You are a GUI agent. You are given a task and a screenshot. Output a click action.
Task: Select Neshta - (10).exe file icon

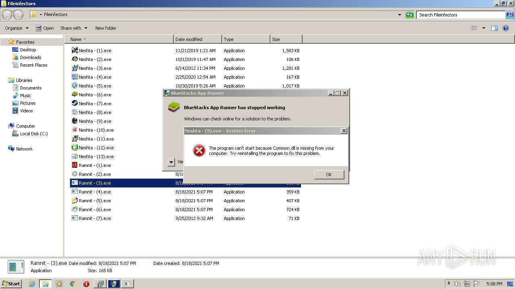74,130
